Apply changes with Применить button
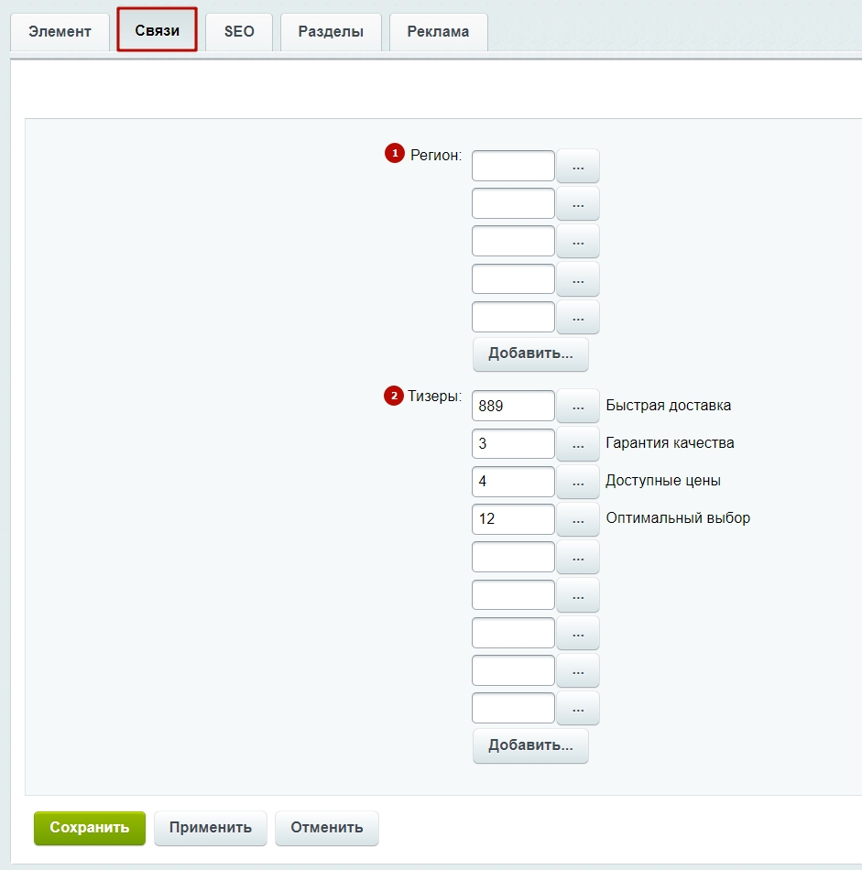 point(211,829)
